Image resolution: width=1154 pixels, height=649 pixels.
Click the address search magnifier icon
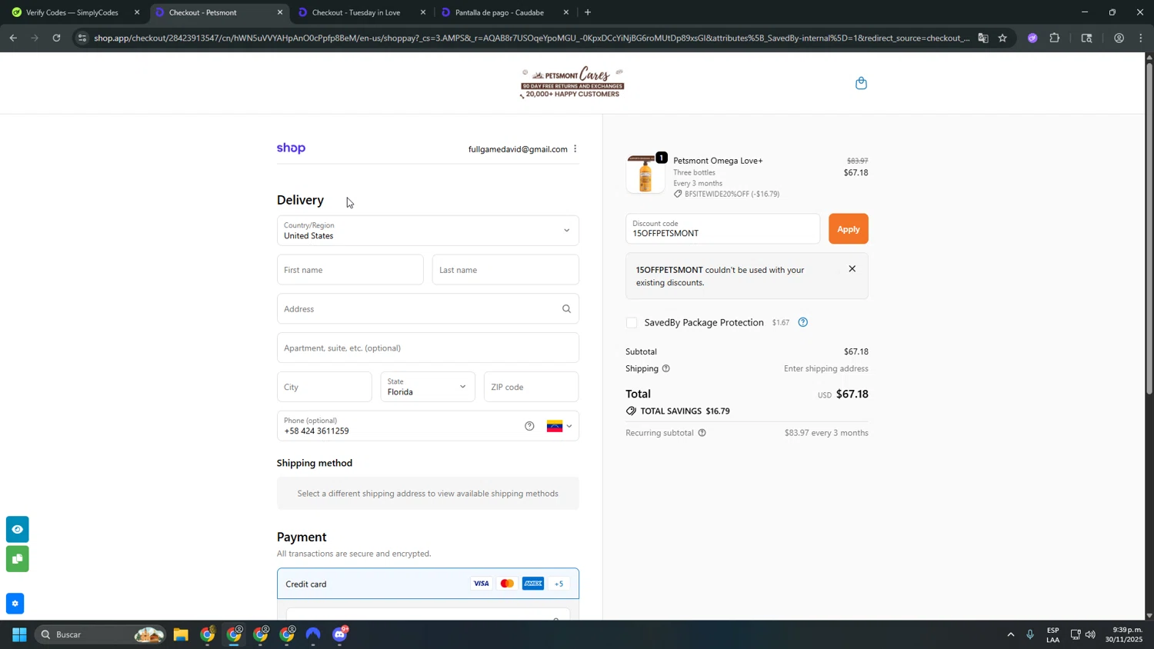[566, 309]
